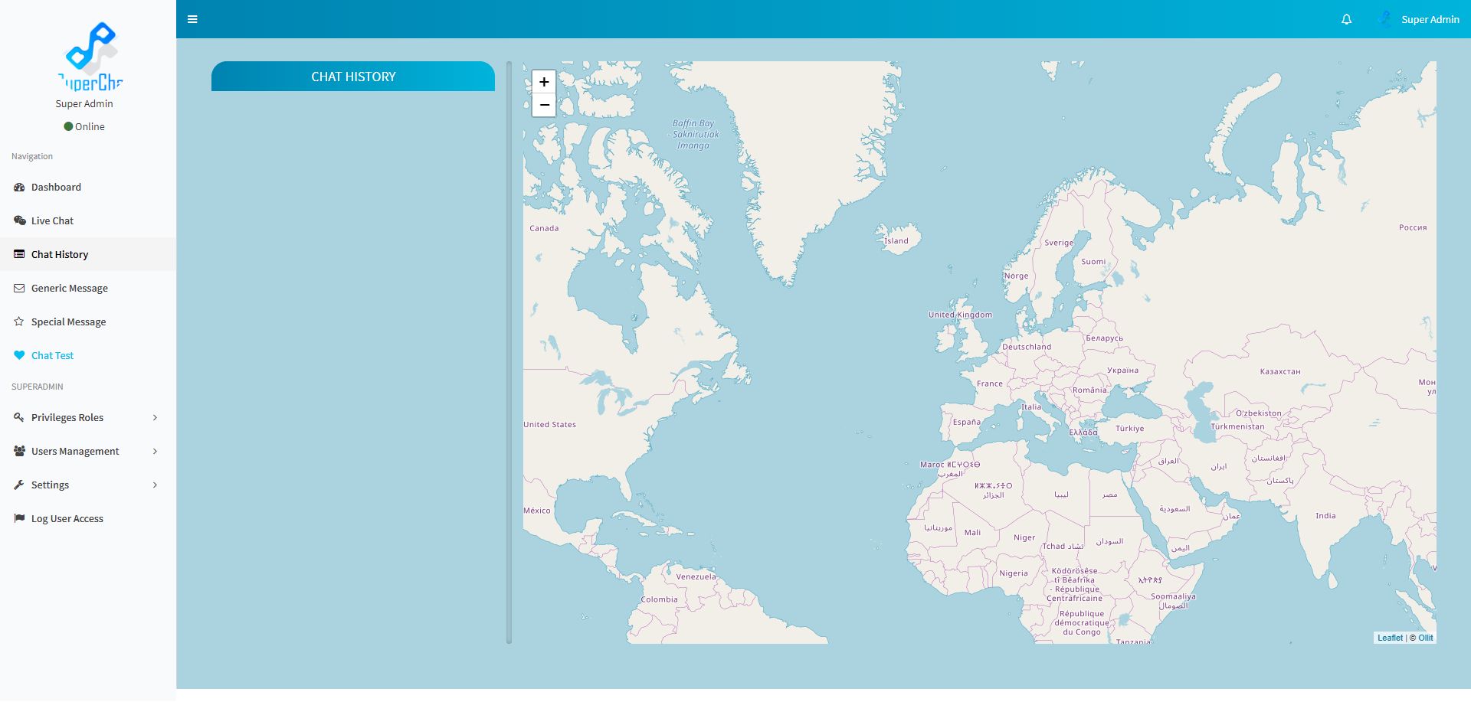Click the Norge label on the map
The height and width of the screenshot is (728, 1471).
point(1016,276)
